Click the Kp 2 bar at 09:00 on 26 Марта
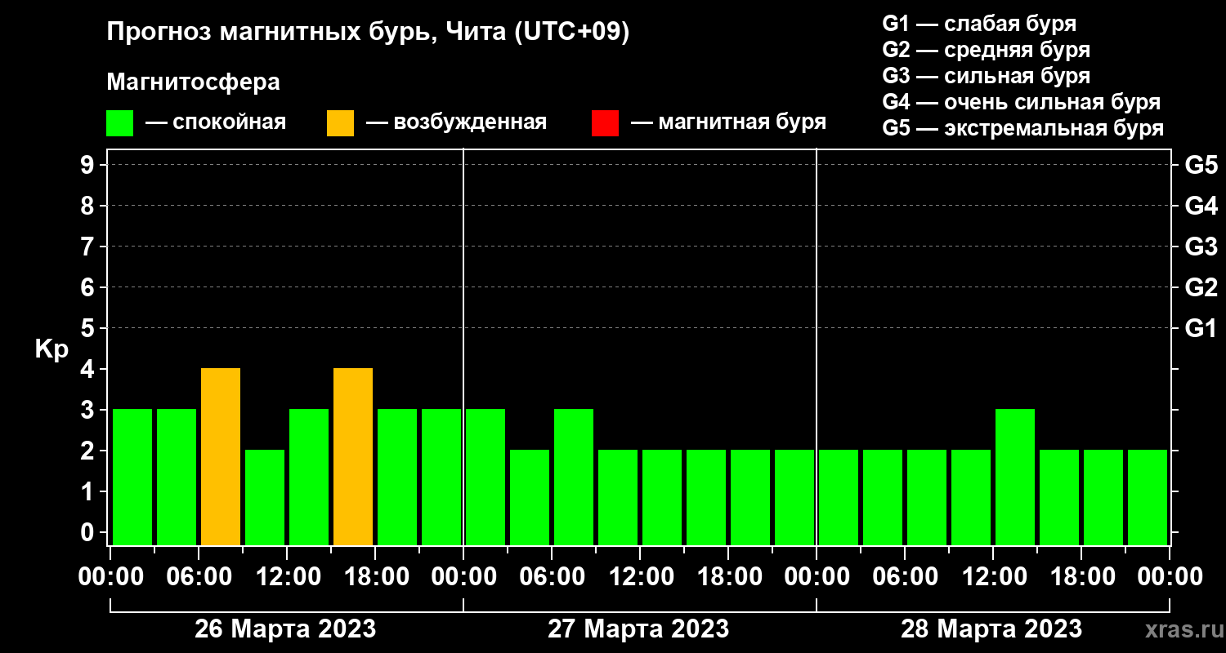1226x653 pixels. (265, 497)
